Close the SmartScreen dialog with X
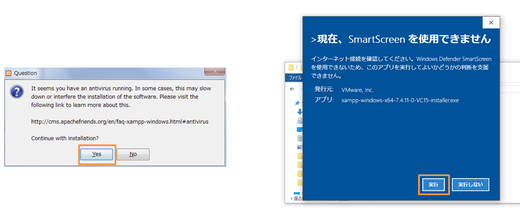Image resolution: width=520 pixels, height=220 pixels. [491, 23]
